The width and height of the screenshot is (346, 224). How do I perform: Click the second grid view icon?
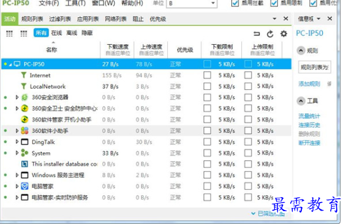[24, 34]
